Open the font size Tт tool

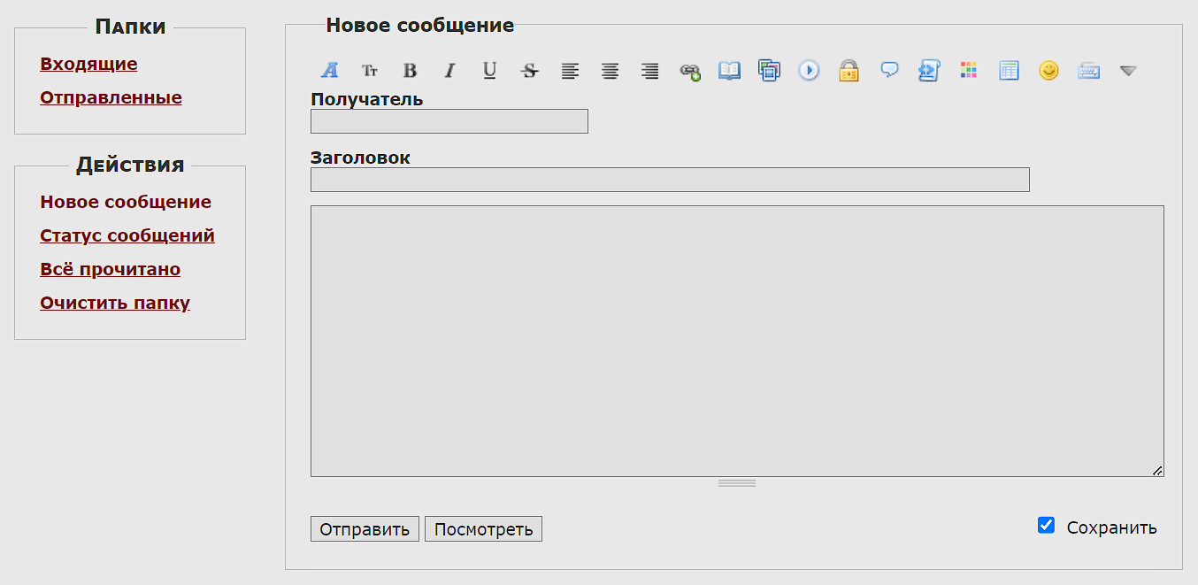(369, 71)
